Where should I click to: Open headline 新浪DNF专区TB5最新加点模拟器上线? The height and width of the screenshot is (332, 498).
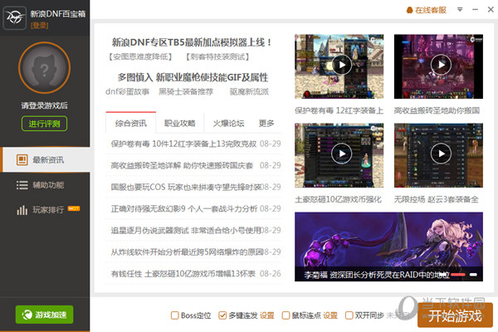pyautogui.click(x=192, y=42)
